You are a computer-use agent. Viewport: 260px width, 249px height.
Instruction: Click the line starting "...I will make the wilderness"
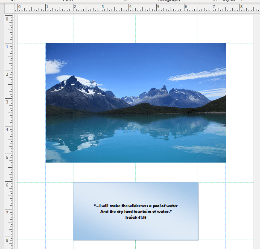pyautogui.click(x=135, y=206)
